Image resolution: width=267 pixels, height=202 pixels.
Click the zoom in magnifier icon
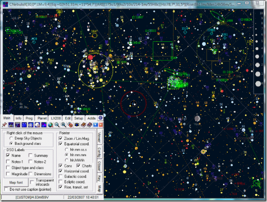pos(63,125)
